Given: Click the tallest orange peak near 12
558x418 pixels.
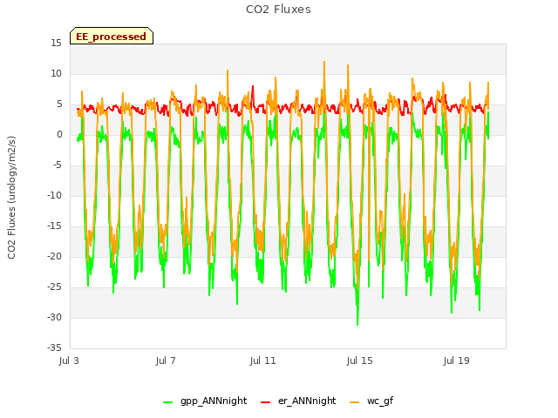Looking at the screenshot, I should point(324,63).
